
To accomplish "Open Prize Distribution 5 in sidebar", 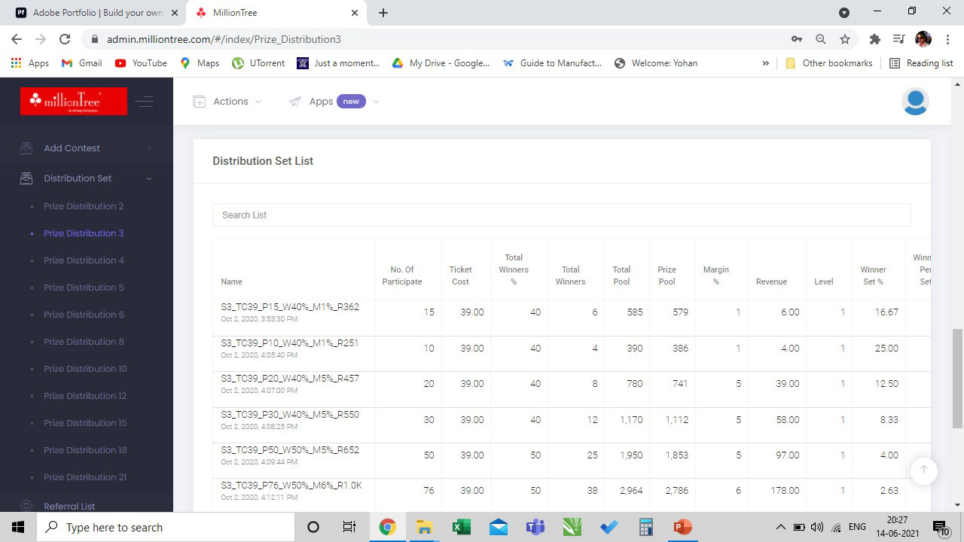I will (84, 288).
